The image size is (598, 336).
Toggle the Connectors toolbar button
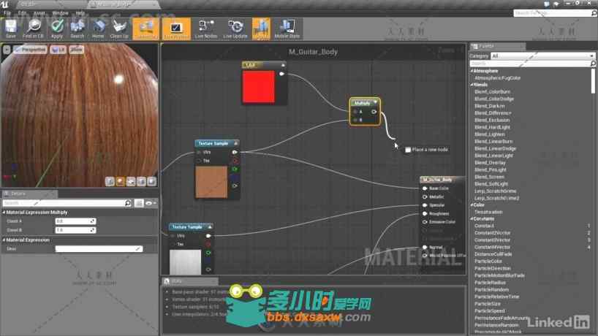146,29
